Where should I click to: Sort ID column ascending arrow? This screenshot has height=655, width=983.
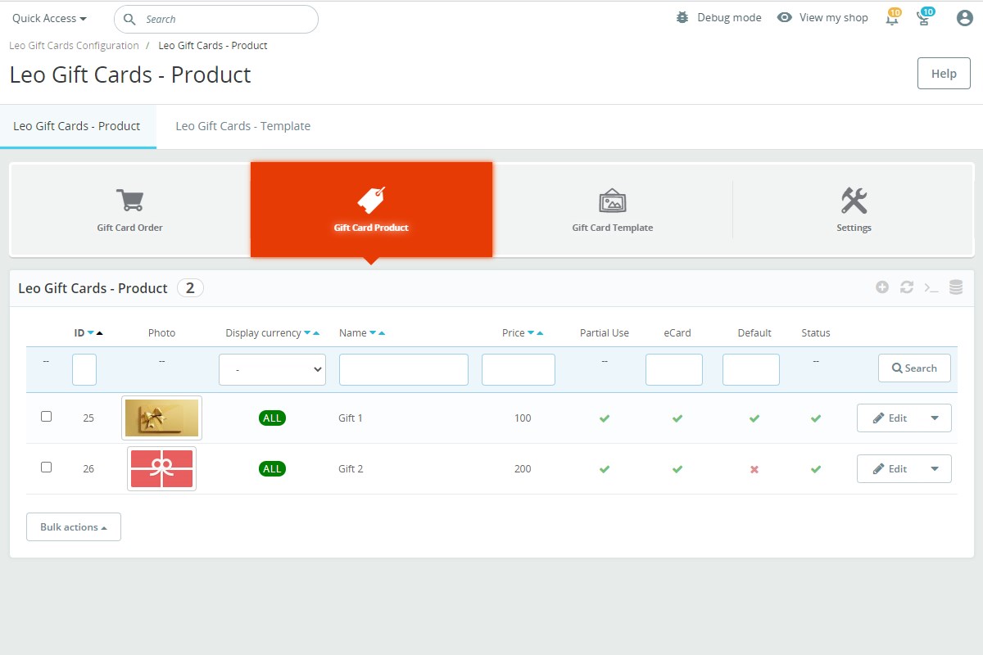[100, 333]
